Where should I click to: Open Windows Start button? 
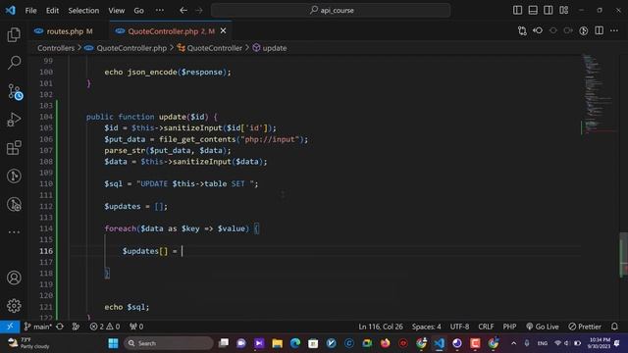[114, 343]
